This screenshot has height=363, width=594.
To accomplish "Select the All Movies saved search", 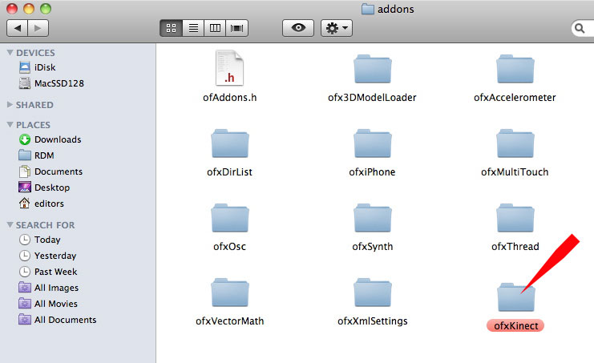I will 48,304.
